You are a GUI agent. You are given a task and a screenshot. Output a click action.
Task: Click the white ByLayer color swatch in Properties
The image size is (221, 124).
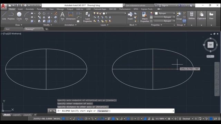[156, 13]
